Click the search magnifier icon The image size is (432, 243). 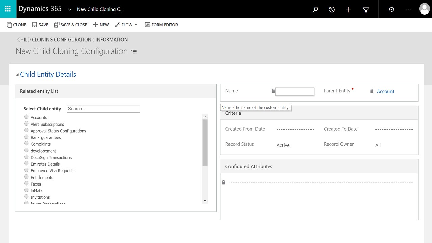click(315, 10)
